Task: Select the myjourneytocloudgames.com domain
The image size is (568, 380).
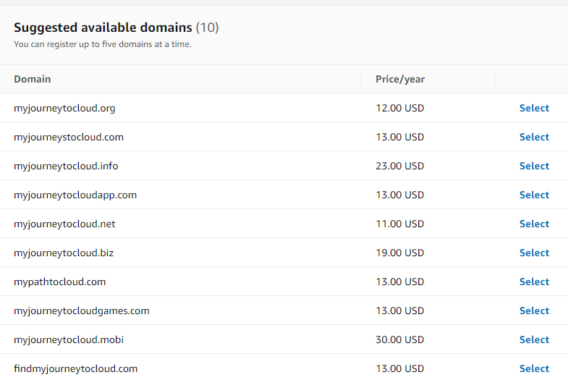Action: [534, 311]
